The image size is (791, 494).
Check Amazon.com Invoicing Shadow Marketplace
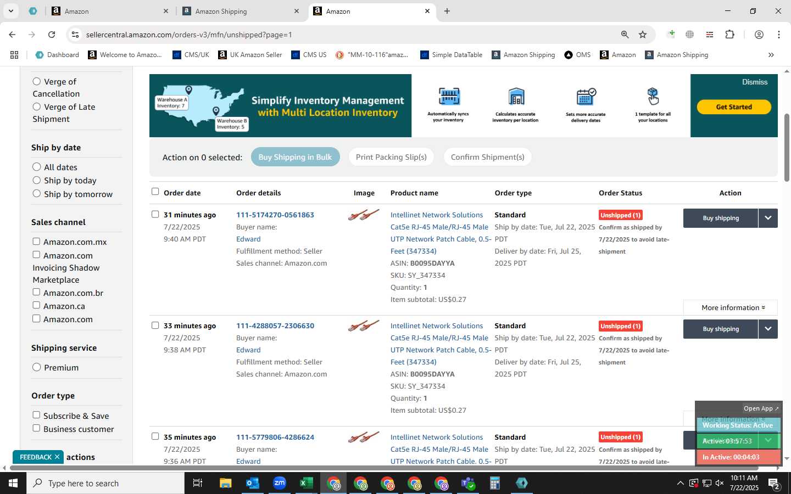point(36,255)
